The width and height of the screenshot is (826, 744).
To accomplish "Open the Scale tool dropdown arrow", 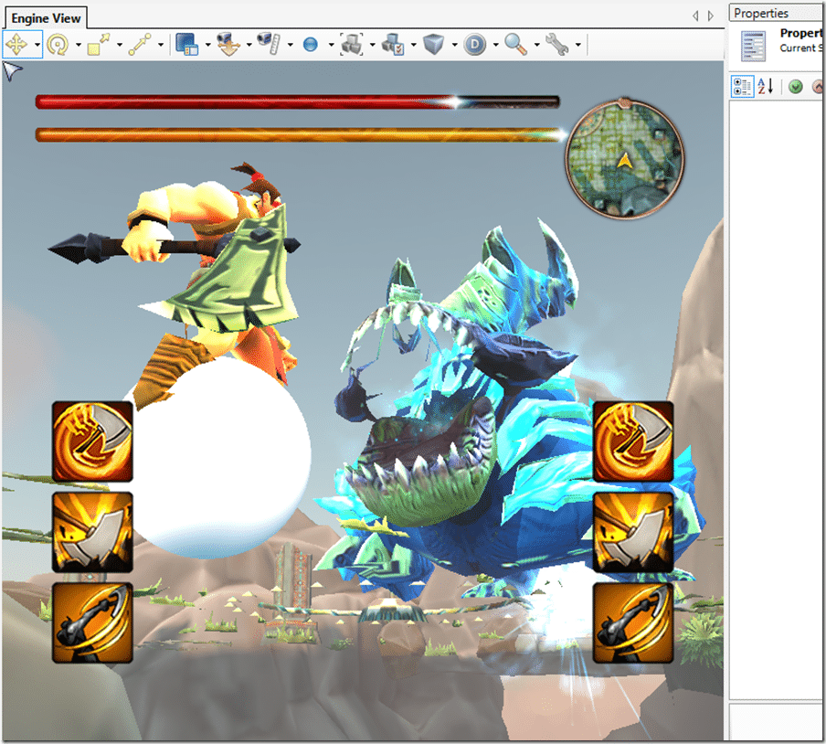I will pos(119,45).
